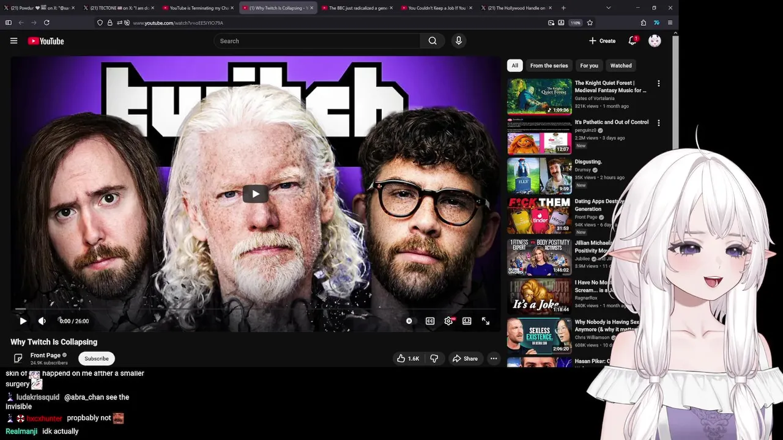Click the search magnifier button
Viewport: 783px width, 440px height.
coord(432,41)
